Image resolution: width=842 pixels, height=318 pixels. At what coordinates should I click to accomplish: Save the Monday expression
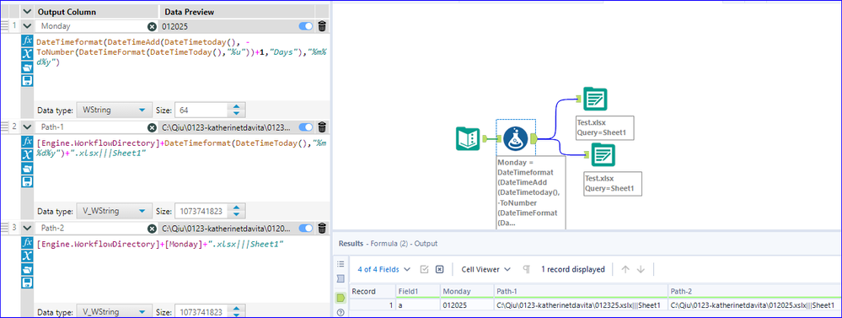pos(27,81)
